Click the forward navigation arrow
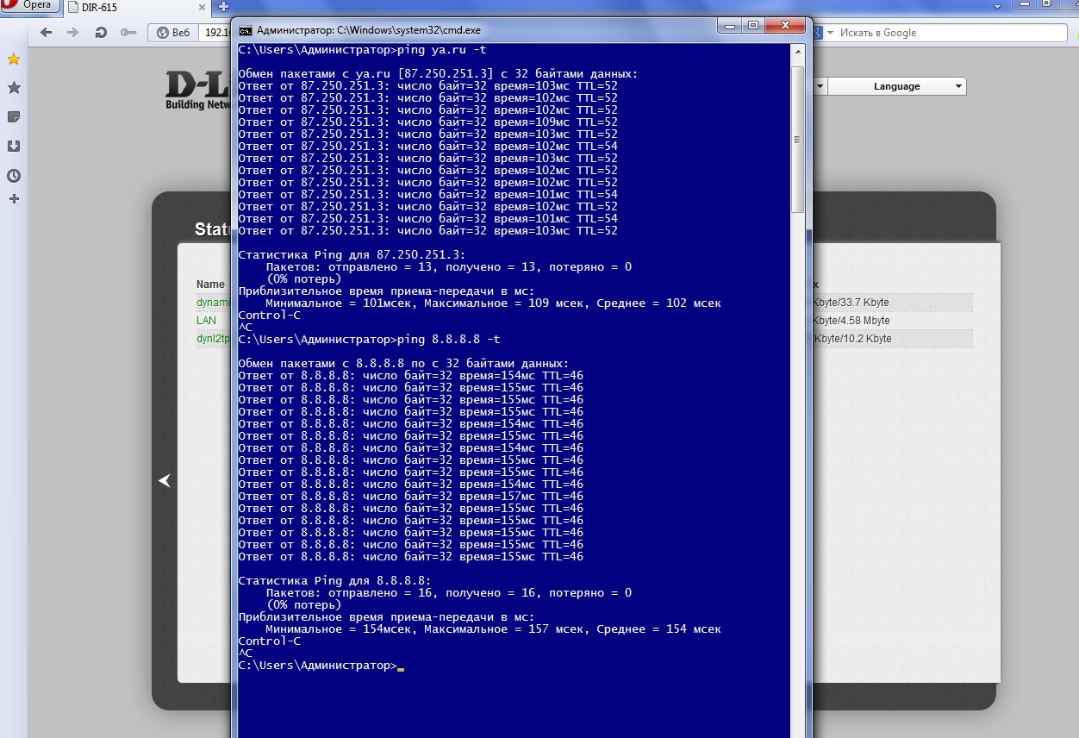This screenshot has height=738, width=1079. click(x=73, y=33)
